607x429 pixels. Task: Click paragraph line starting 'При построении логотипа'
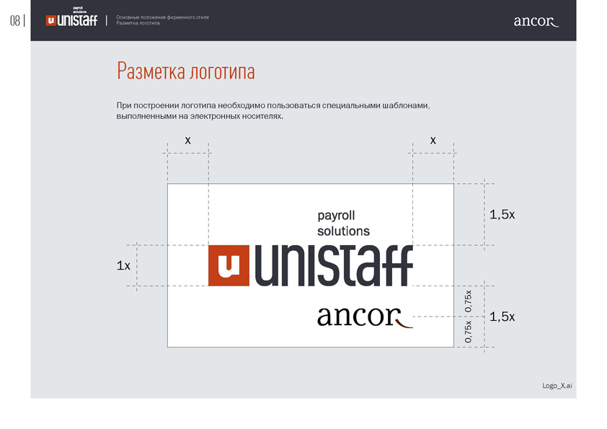[x=273, y=105]
